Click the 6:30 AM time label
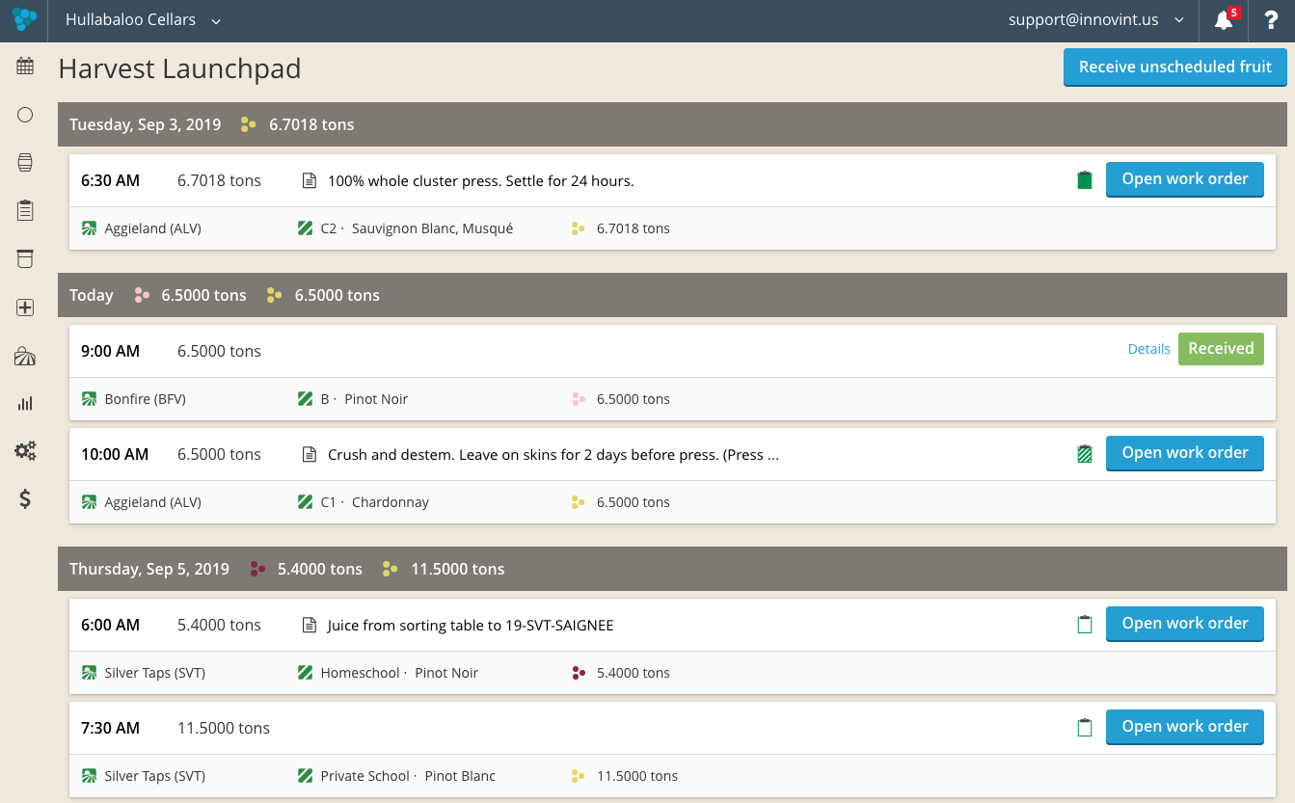 [x=110, y=180]
